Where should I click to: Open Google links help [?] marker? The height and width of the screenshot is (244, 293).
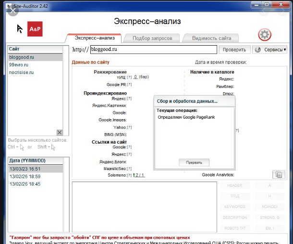[130, 147]
